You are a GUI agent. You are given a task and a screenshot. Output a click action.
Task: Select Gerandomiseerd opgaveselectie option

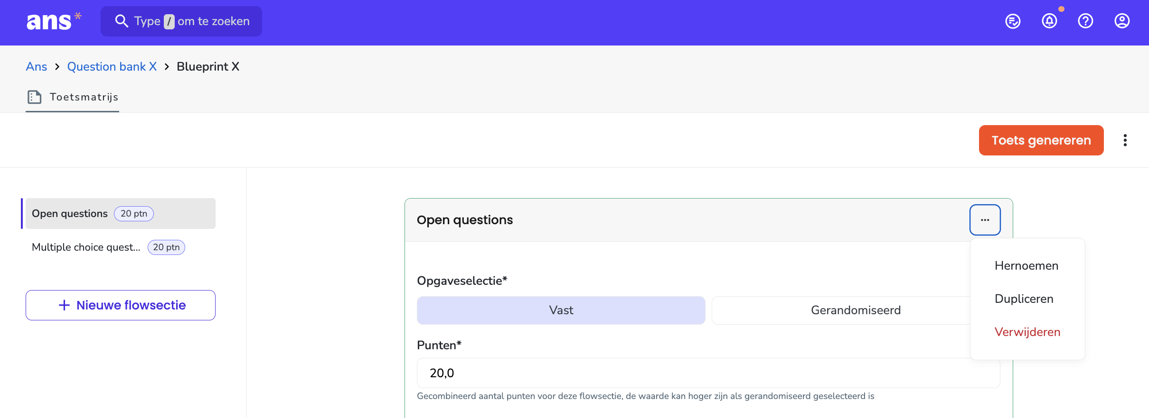pos(856,310)
